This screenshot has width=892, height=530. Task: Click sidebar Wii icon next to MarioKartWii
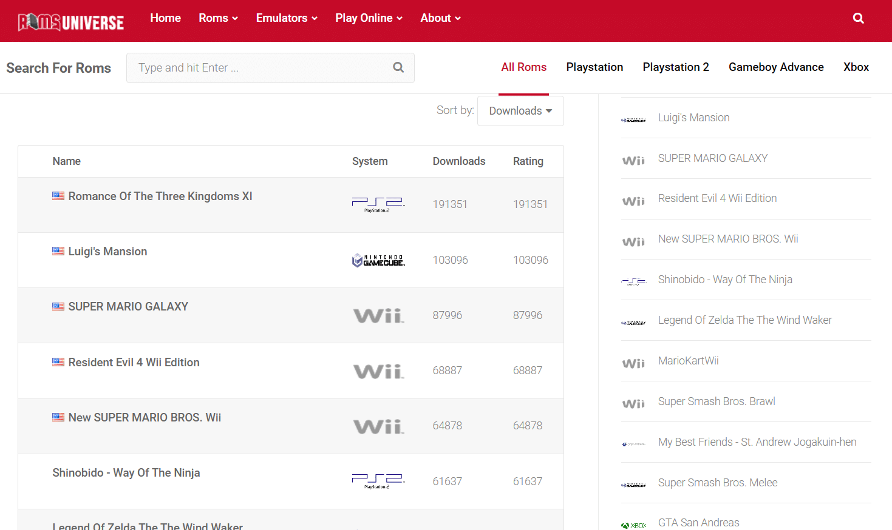(x=633, y=363)
